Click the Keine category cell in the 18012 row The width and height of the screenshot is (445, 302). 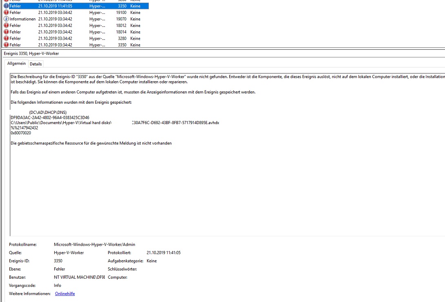coord(135,26)
